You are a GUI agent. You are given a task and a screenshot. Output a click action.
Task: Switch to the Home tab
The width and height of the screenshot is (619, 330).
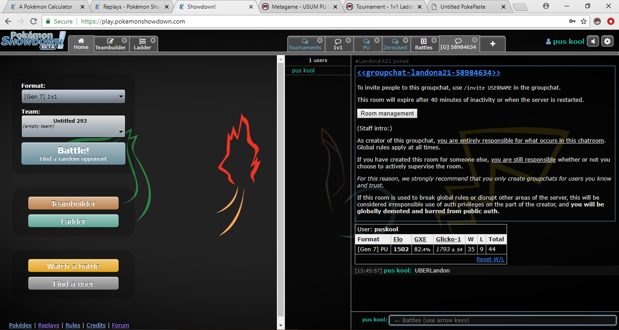(x=81, y=44)
